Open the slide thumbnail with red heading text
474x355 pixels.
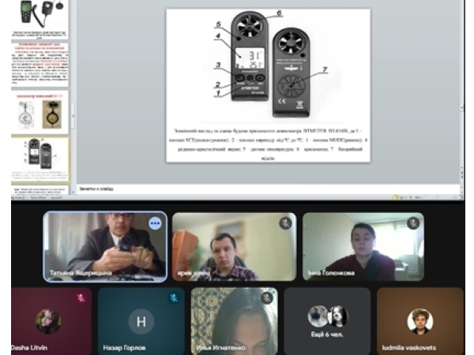pos(40,65)
